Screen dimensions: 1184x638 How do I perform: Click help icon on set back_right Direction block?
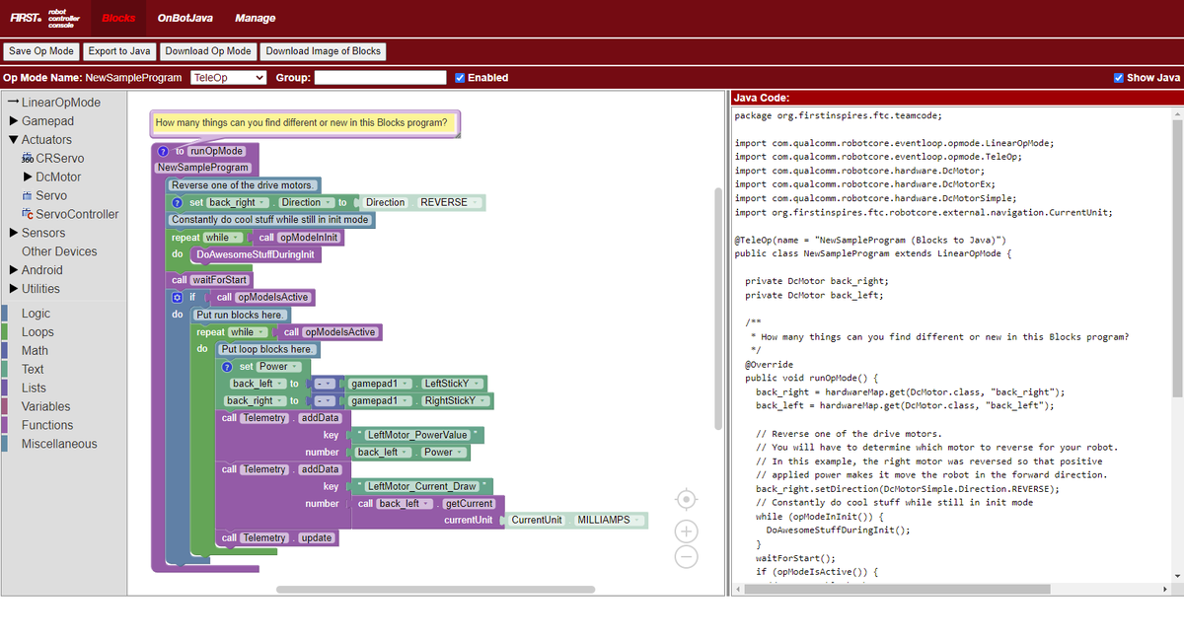pos(179,202)
